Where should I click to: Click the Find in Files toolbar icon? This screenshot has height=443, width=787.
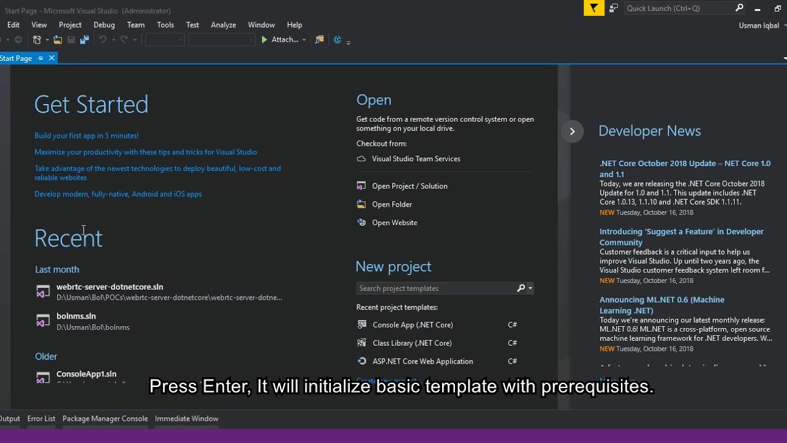(319, 39)
